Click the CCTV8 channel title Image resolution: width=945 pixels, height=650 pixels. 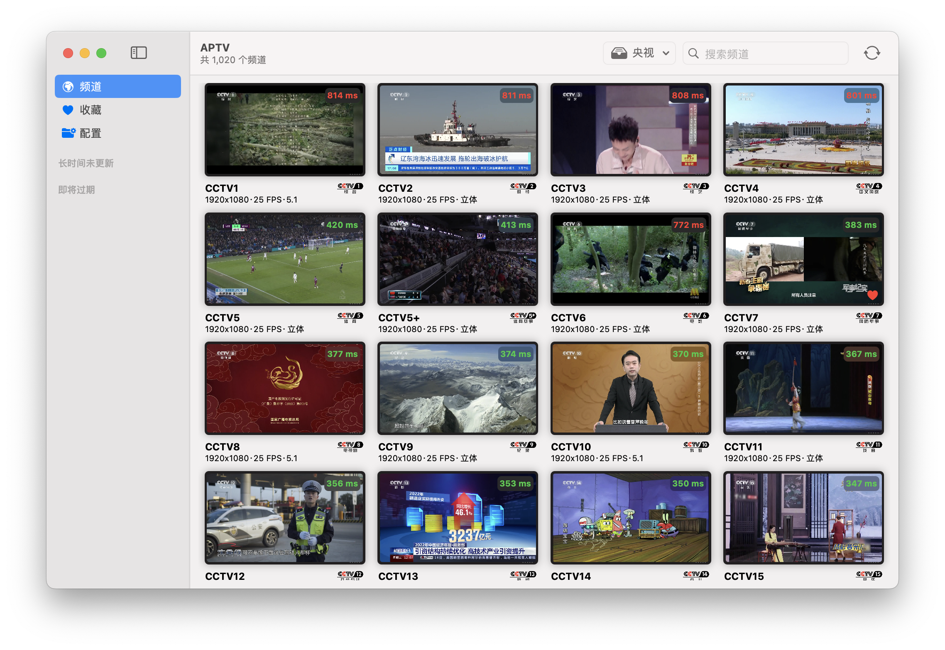point(223,447)
